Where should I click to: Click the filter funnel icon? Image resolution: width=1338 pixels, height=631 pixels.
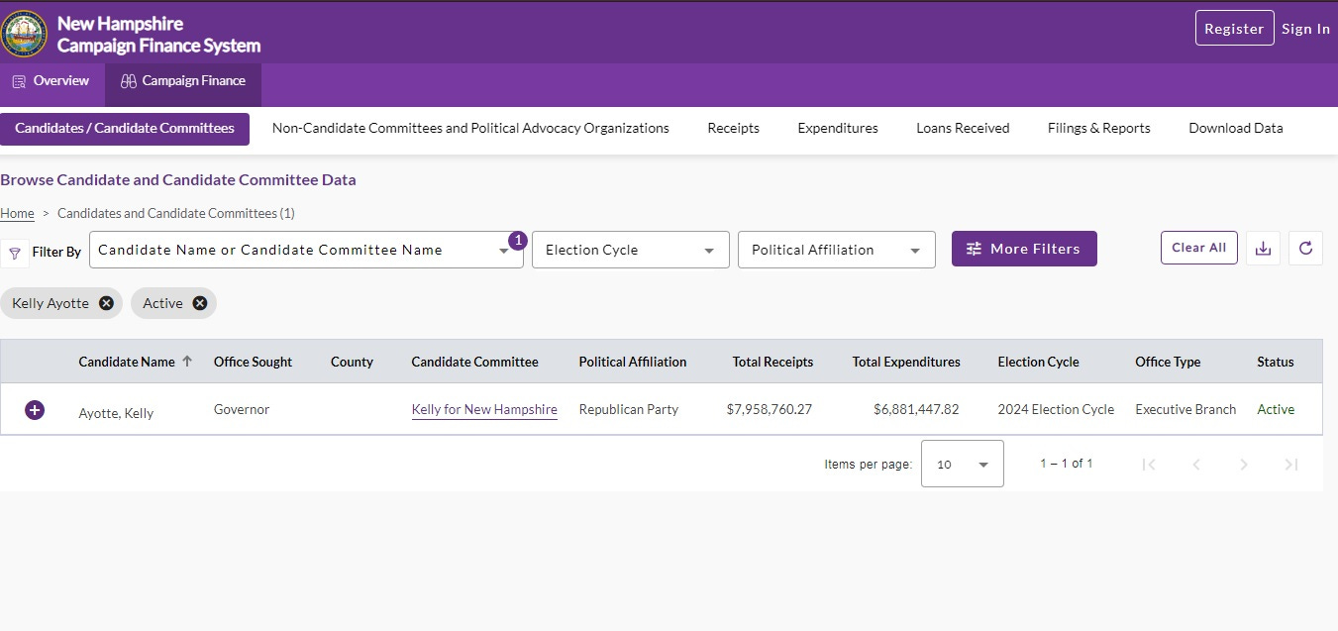tap(14, 254)
